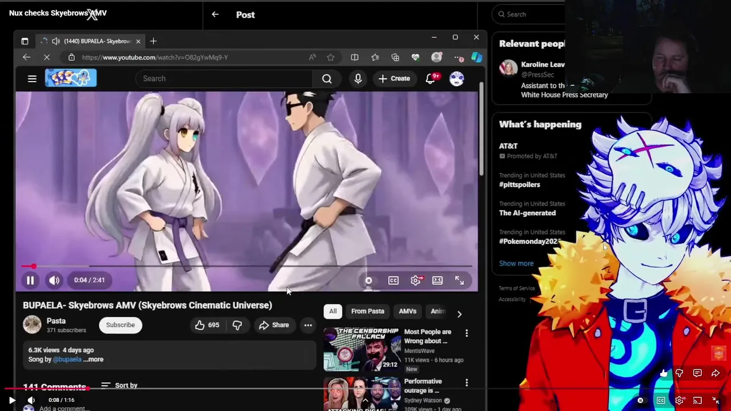Cast the outer video to TV
This screenshot has width=731, height=411.
click(697, 401)
